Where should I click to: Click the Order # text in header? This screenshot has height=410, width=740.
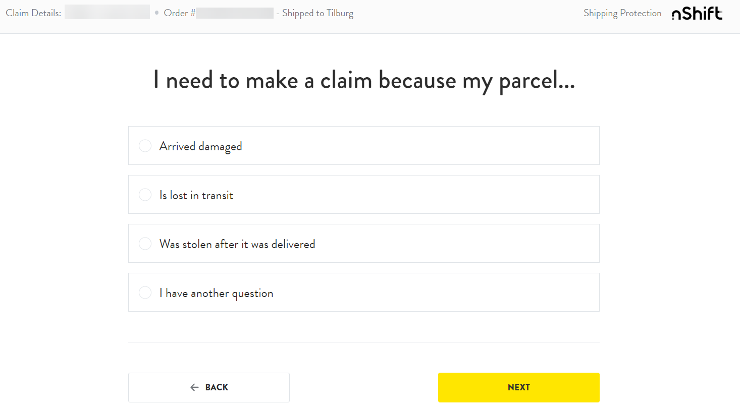pos(179,13)
